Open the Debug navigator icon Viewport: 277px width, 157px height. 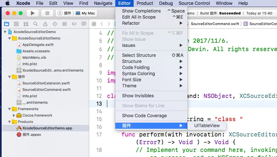[x=64, y=24]
